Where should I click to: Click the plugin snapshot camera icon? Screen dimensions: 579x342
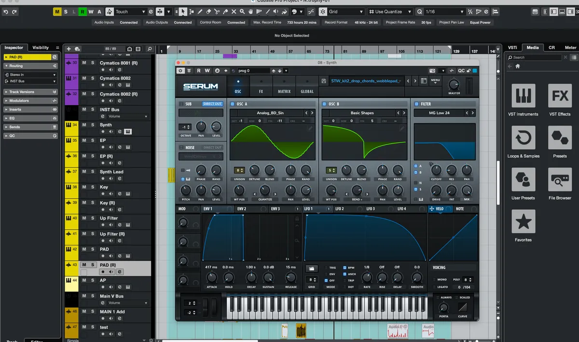(432, 70)
